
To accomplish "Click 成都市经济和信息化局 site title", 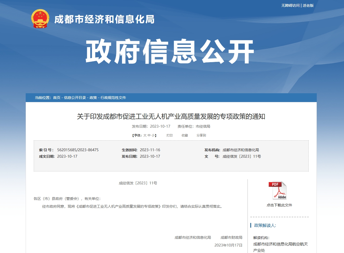I will coord(104,19).
